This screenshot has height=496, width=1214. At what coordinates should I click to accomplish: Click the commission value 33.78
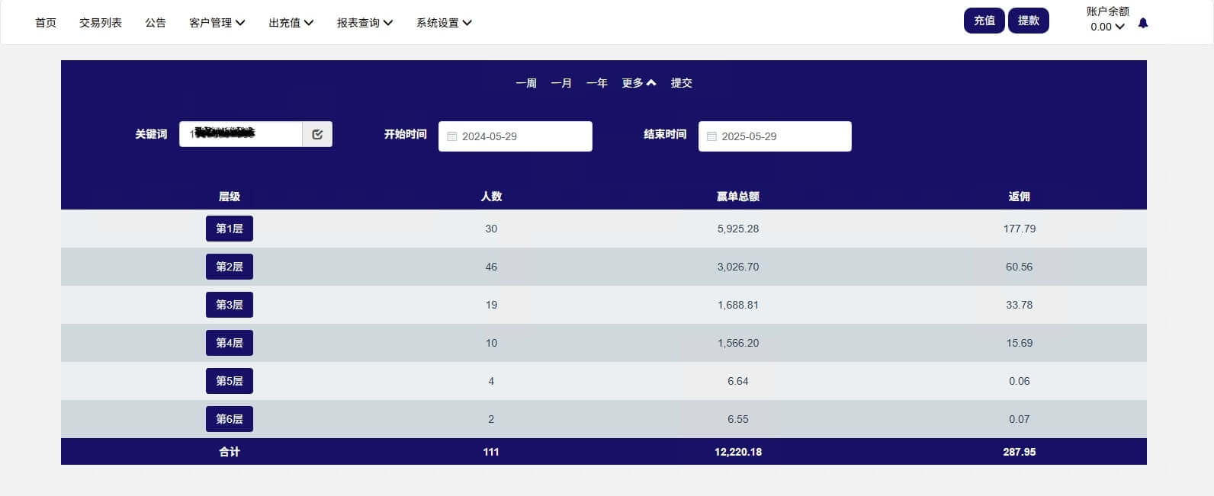tap(1020, 305)
